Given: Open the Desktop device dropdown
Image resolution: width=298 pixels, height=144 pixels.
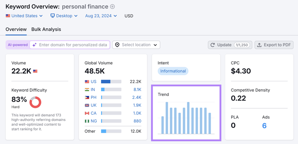Looking at the screenshot, I should click(x=64, y=16).
